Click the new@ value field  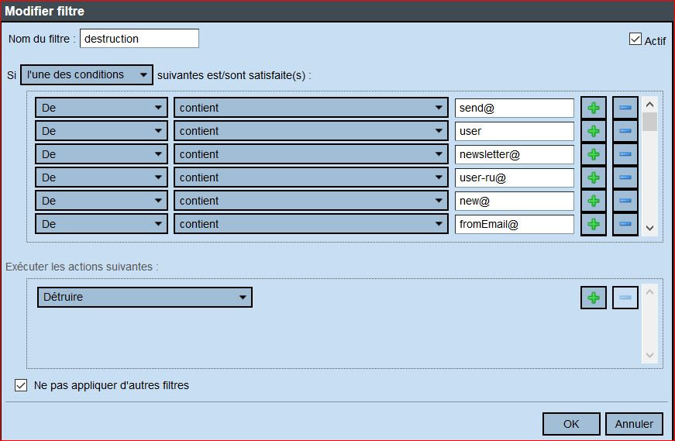(515, 201)
